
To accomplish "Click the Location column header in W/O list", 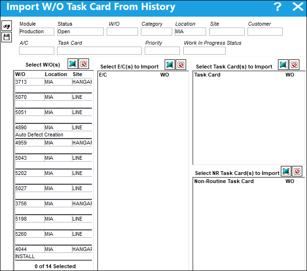I will (56, 74).
